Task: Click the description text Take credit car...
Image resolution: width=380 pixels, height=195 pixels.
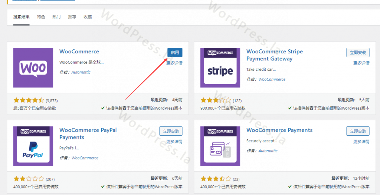Action: coord(261,69)
